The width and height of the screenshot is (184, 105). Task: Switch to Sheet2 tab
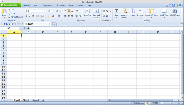[x=26, y=100]
